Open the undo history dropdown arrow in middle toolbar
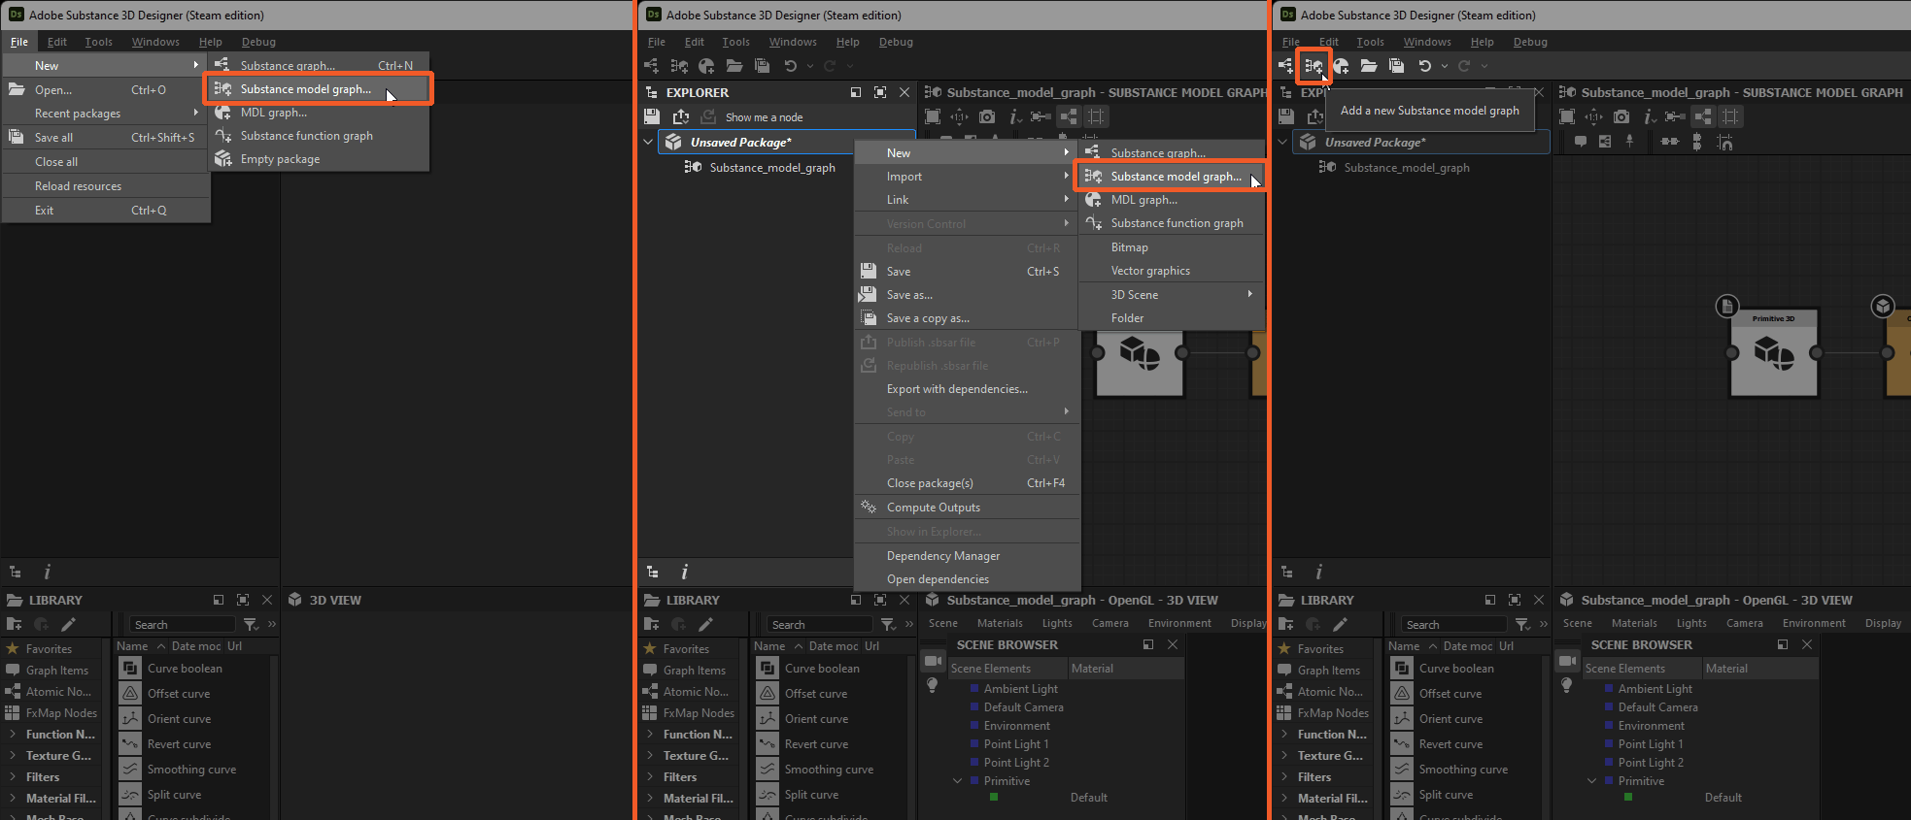This screenshot has height=820, width=1911. pos(810,66)
